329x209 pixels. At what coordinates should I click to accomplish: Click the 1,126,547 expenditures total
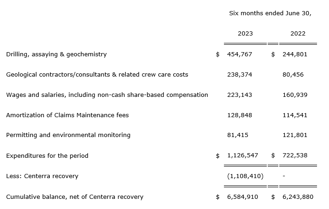point(242,155)
